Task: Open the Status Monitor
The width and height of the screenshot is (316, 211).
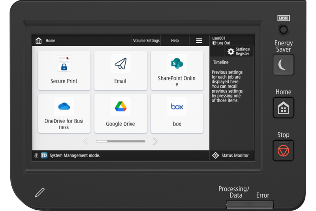Action: 230,155
